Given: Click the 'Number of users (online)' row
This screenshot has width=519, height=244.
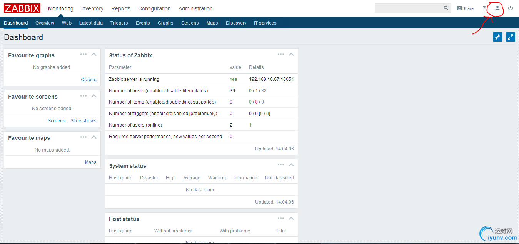Looking at the screenshot, I should [x=201, y=125].
